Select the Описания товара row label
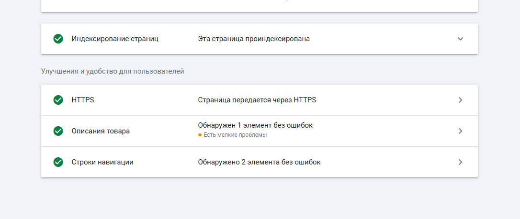This screenshot has width=520, height=219. coord(101,131)
